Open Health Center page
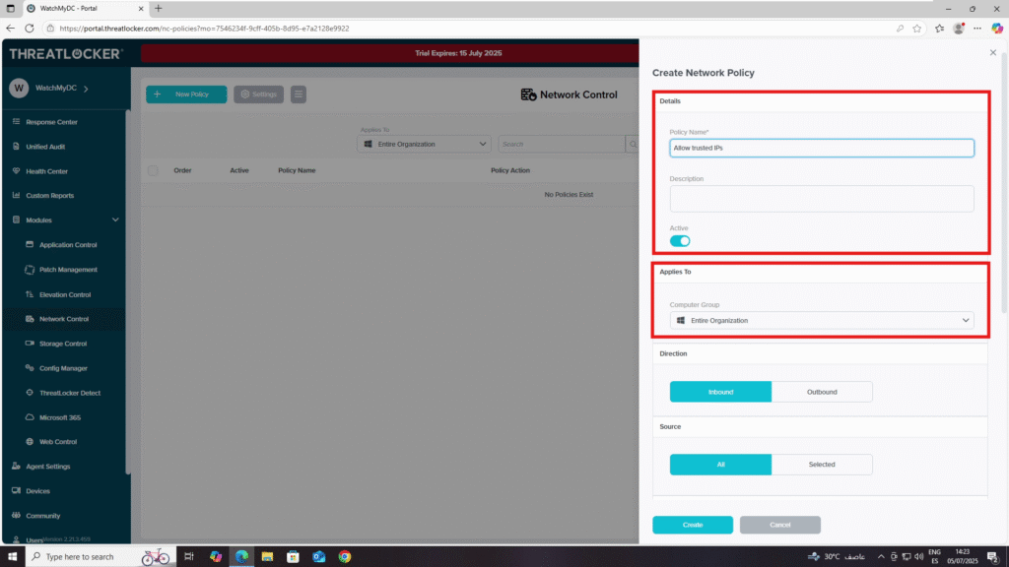 (46, 171)
